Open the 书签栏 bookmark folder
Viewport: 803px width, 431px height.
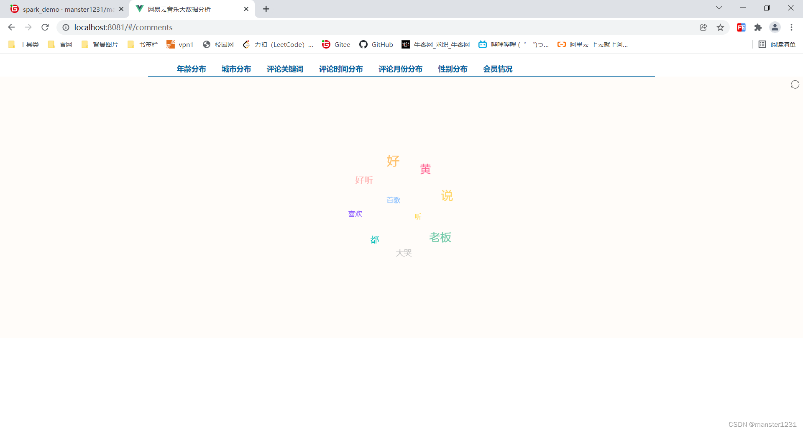pyautogui.click(x=143, y=44)
